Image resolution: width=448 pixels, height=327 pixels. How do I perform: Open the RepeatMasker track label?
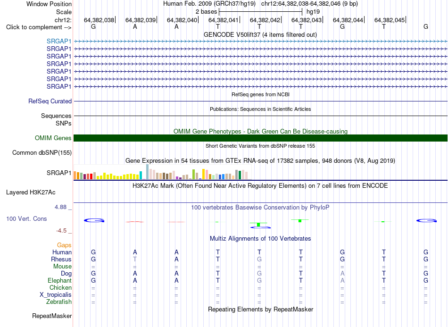[x=52, y=316]
